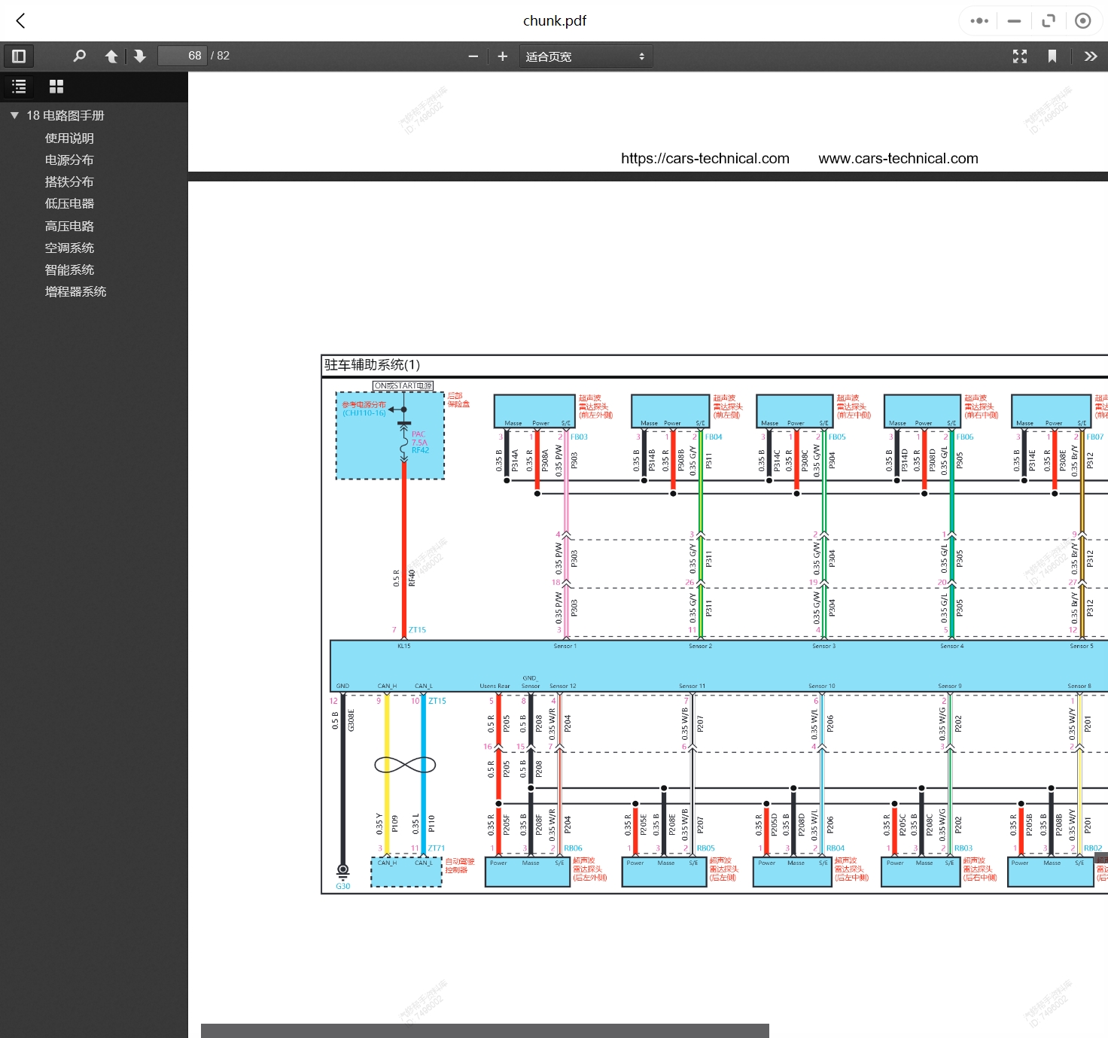Toggle the sidebar panel button
The image size is (1108, 1038).
[x=19, y=56]
